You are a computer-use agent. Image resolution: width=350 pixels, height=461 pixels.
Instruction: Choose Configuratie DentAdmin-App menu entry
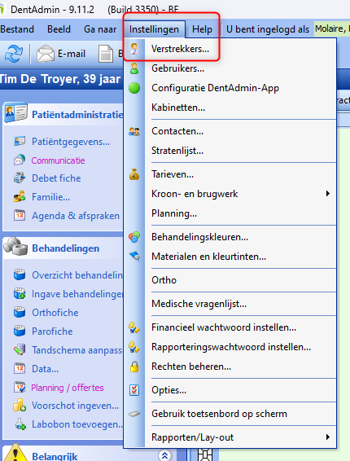coord(230,88)
